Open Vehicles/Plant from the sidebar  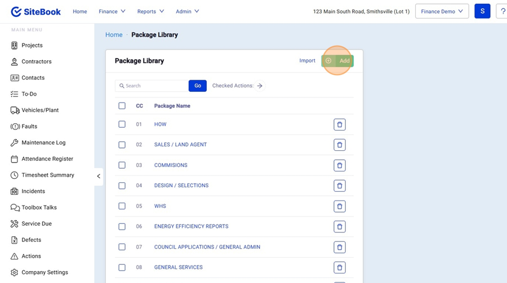click(x=39, y=110)
